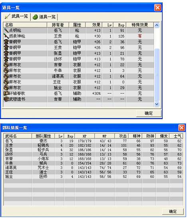Click the spear icon beside 点钢枪

(6, 30)
